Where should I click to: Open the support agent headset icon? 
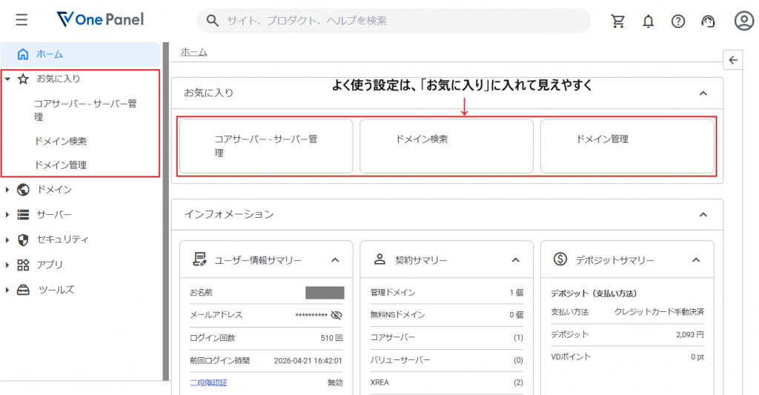[x=708, y=21]
